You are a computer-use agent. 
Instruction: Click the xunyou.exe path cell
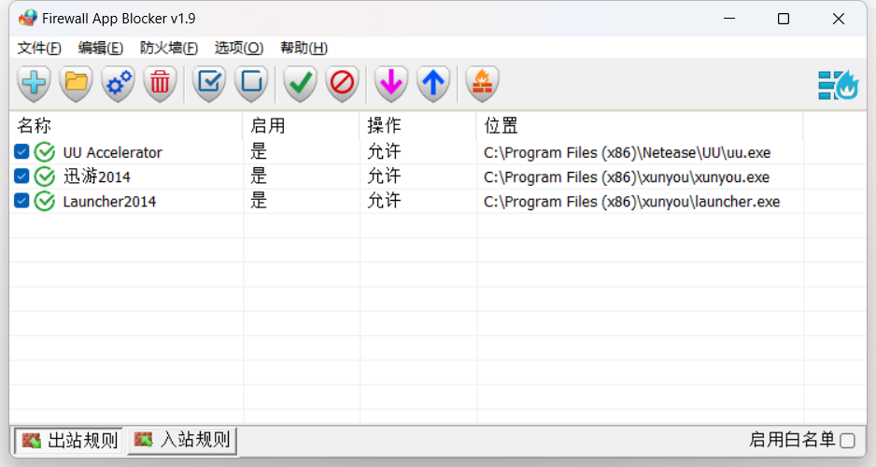(x=627, y=177)
